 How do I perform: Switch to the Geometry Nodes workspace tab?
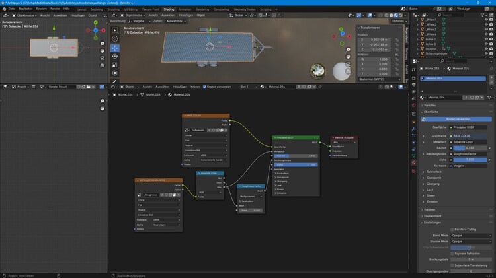(x=245, y=9)
